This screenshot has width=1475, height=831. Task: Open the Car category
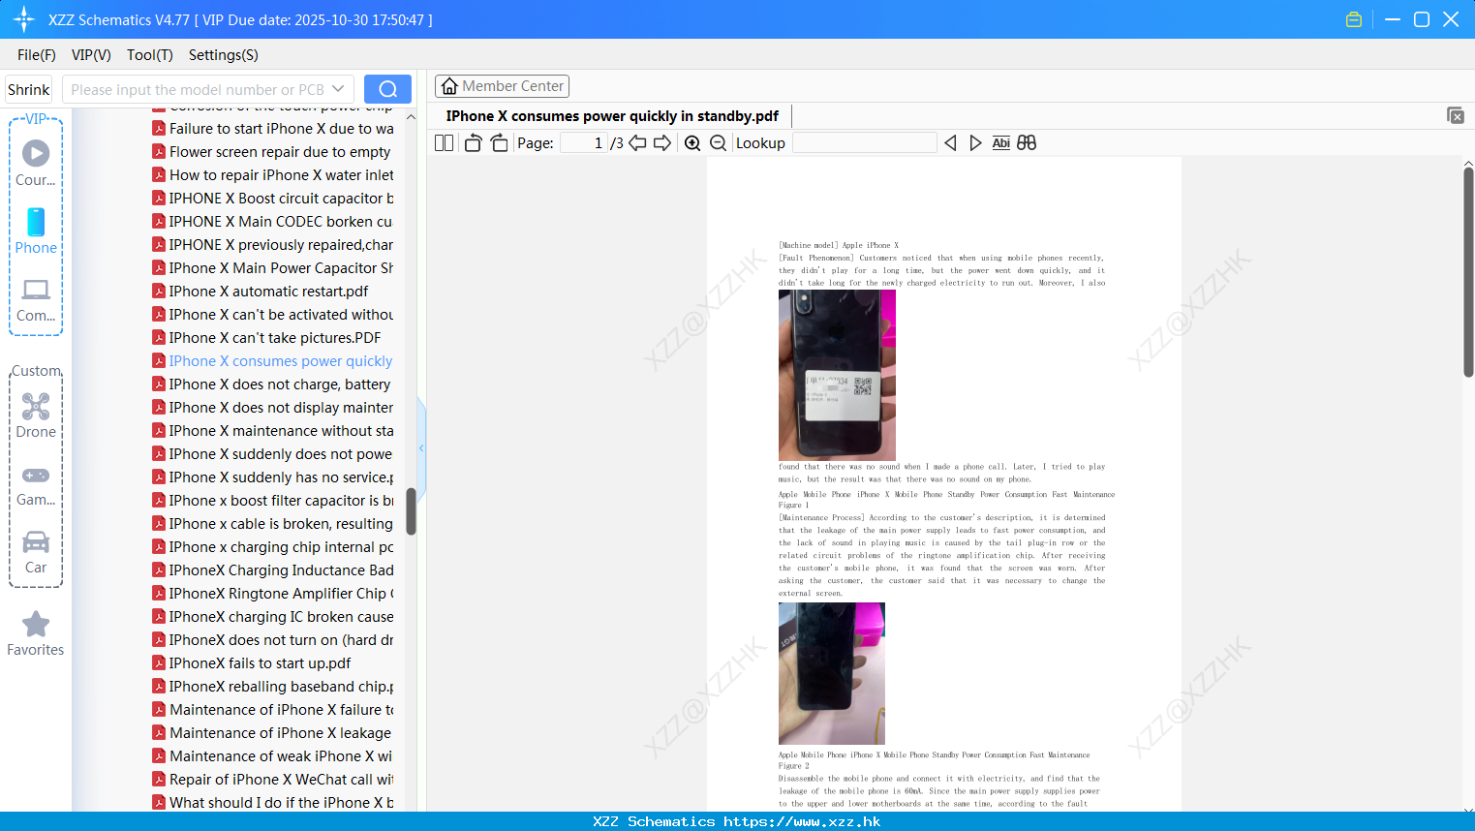click(36, 552)
